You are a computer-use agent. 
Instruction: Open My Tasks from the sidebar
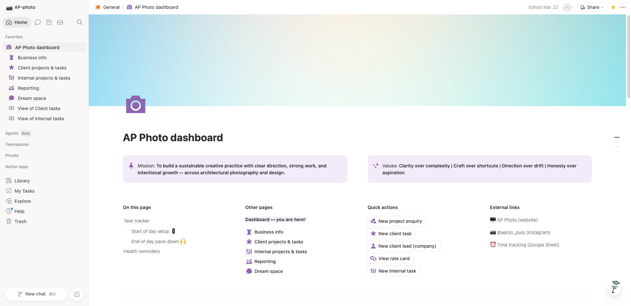click(24, 191)
